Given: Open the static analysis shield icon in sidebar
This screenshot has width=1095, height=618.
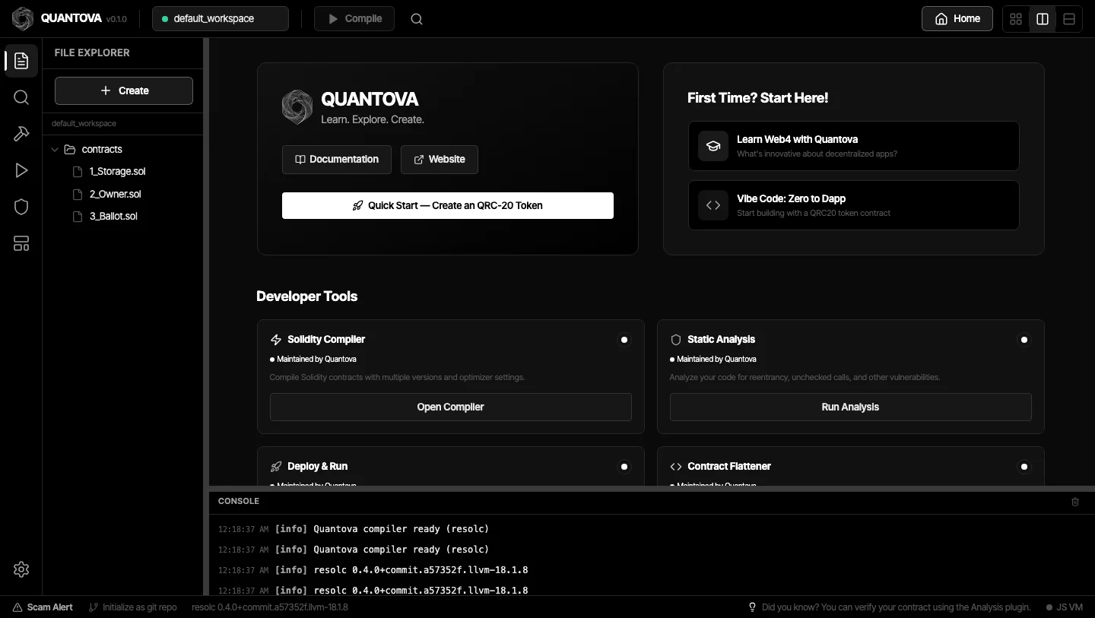Looking at the screenshot, I should 21,207.
